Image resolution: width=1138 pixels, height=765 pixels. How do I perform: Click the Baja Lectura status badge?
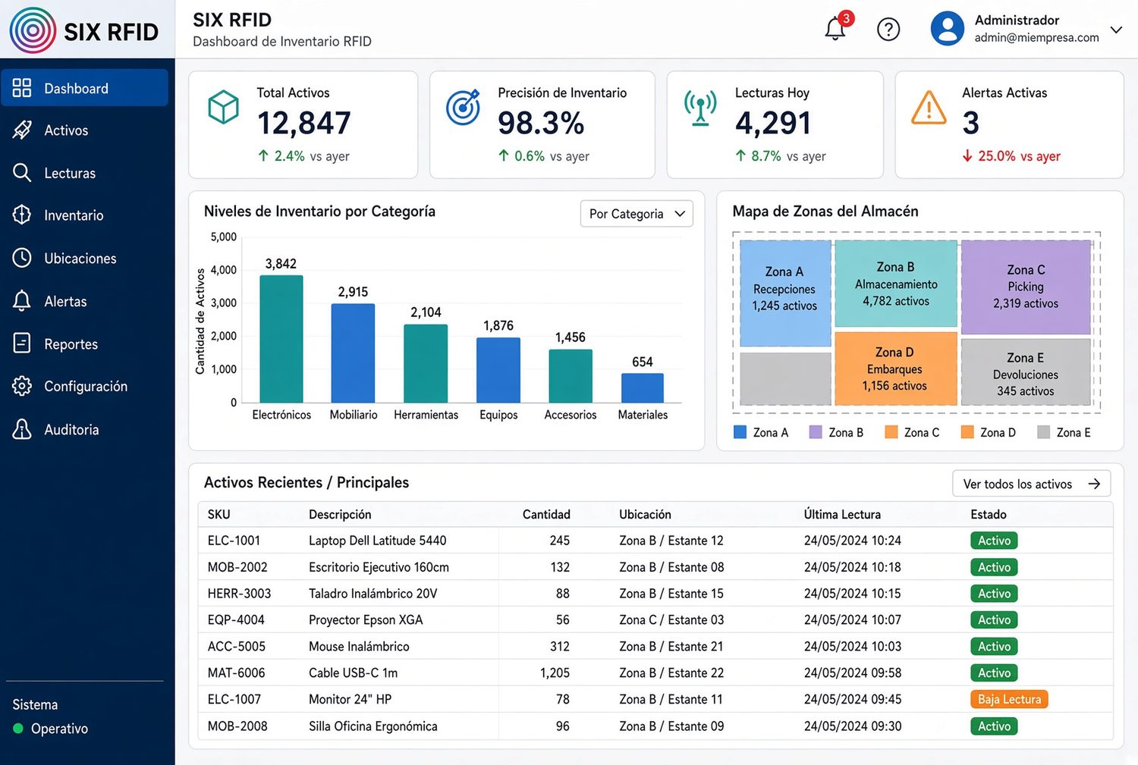[x=1009, y=699]
